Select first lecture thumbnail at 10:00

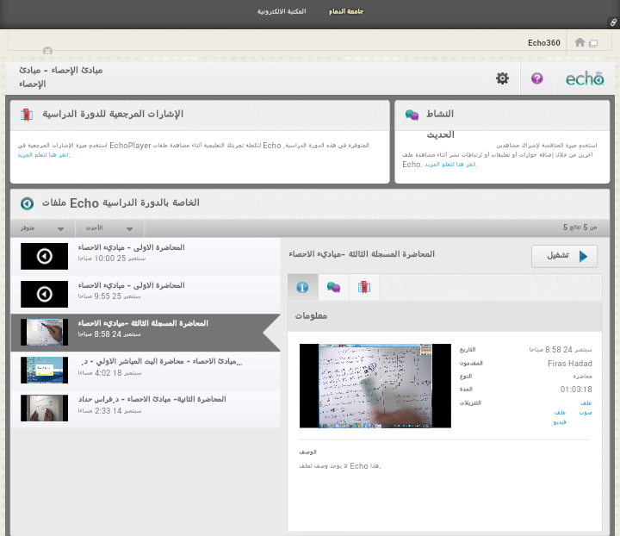point(44,256)
